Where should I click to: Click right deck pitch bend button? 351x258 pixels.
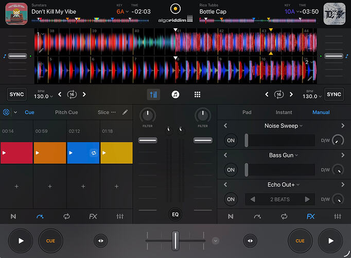pyautogui.click(x=250, y=241)
